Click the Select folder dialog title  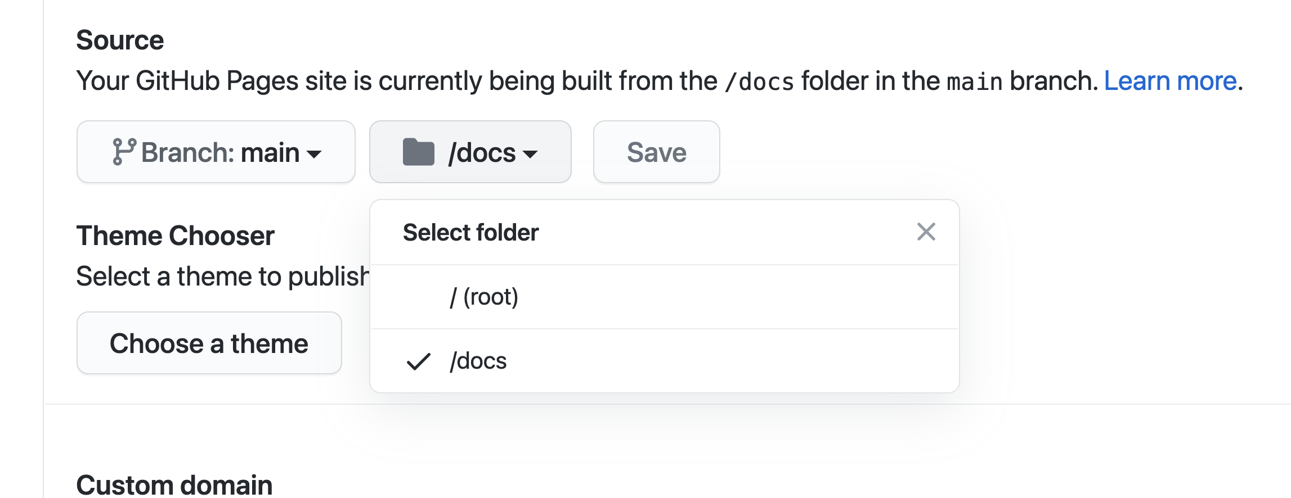[470, 231]
